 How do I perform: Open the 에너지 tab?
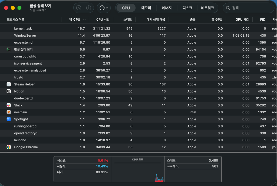click(x=167, y=8)
